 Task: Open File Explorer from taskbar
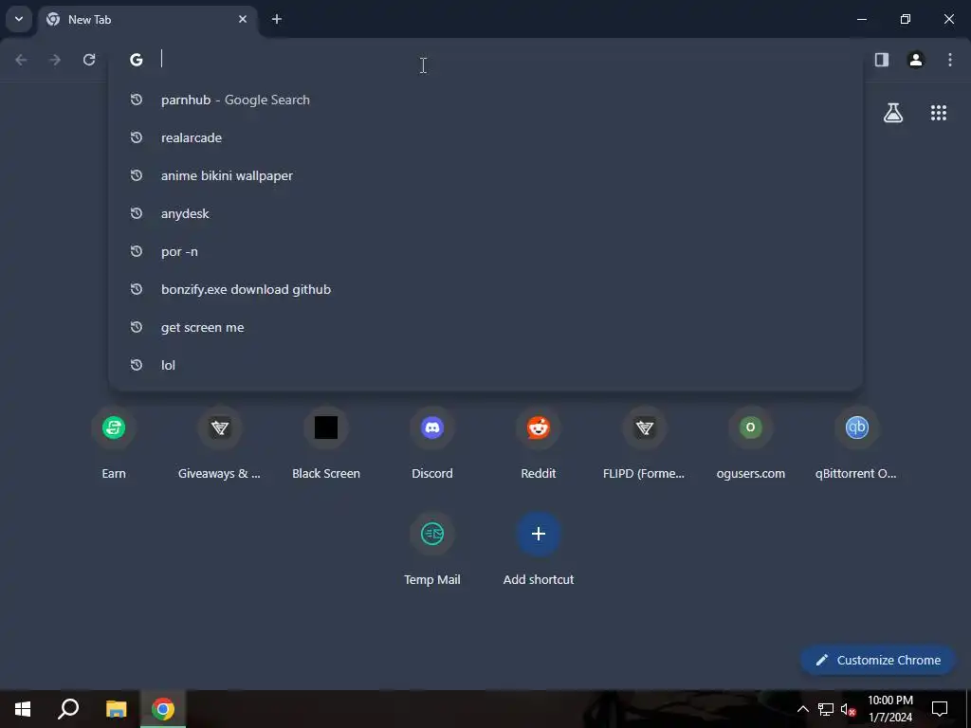pyautogui.click(x=116, y=709)
